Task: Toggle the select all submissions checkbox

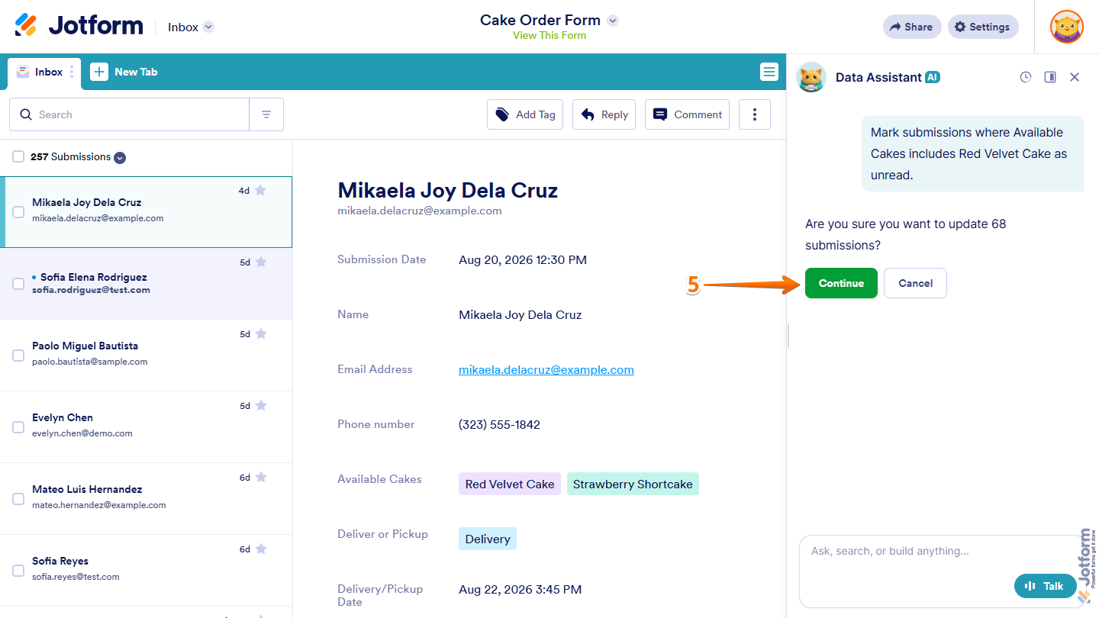Action: pos(18,156)
